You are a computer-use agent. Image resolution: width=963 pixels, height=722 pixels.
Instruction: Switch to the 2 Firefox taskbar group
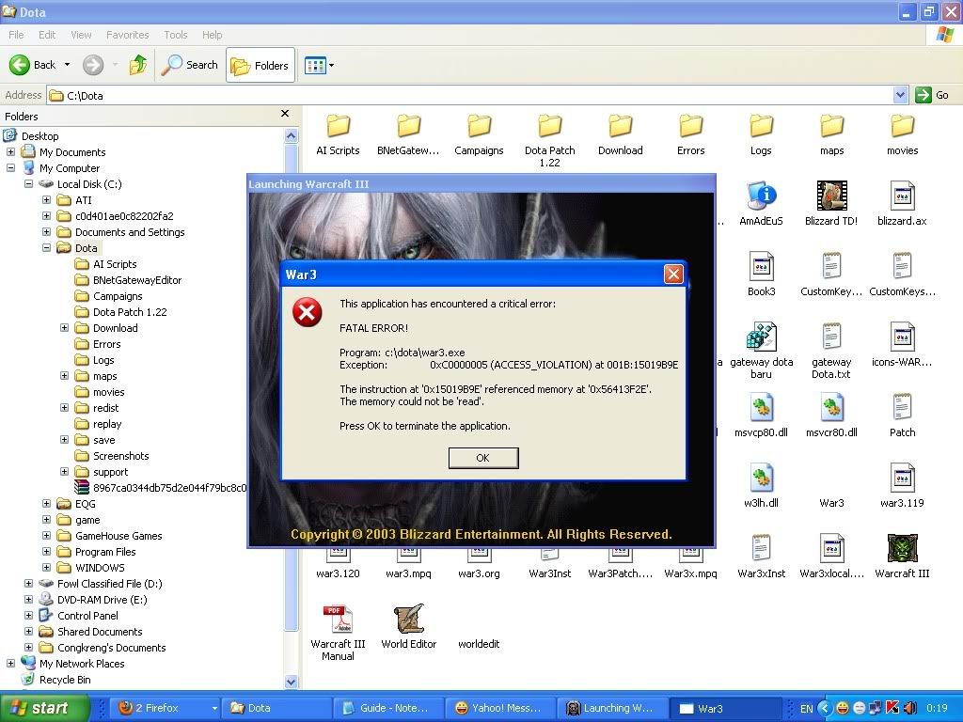point(167,708)
